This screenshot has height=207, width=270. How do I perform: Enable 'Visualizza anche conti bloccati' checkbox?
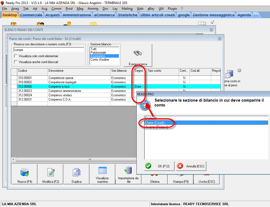16,62
